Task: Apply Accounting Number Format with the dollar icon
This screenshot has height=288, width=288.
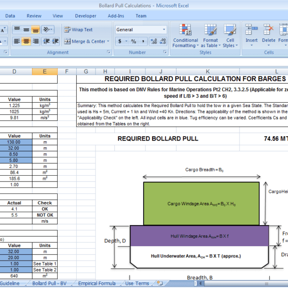Action: pyautogui.click(x=120, y=41)
